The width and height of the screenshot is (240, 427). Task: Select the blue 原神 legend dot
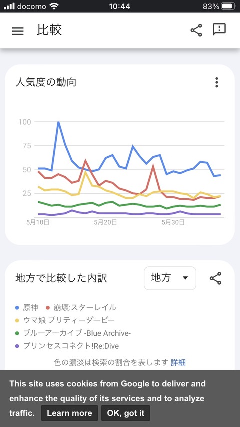pos(17,308)
